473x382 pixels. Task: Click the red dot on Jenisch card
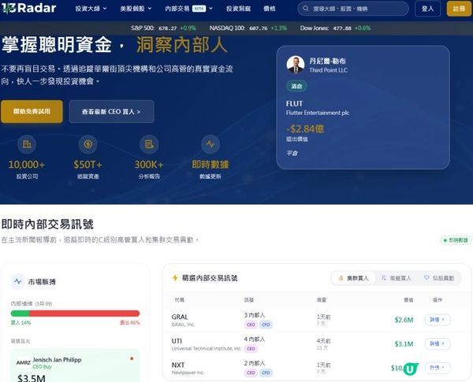coord(132,359)
